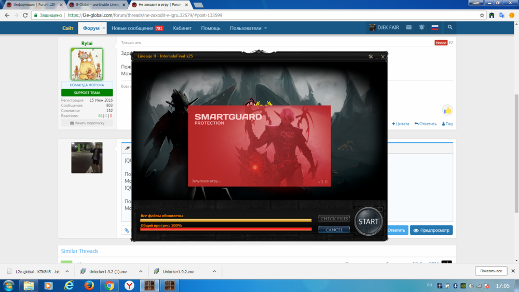This screenshot has width=519, height=292.
Task: Click the CHECK FILES button
Action: pyautogui.click(x=334, y=219)
